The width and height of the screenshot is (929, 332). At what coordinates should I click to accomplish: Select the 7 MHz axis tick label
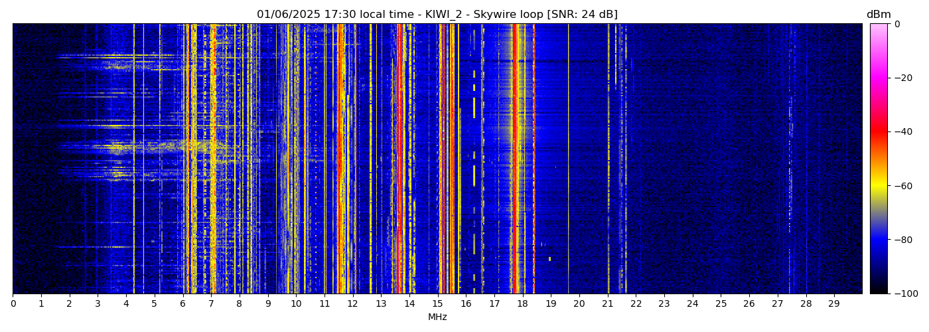pyautogui.click(x=211, y=303)
